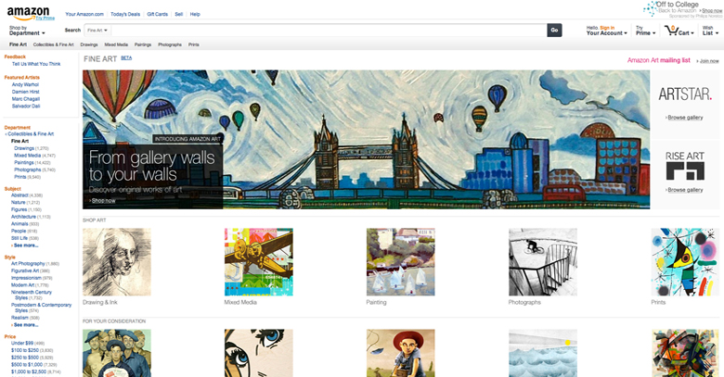This screenshot has width=724, height=377.
Task: Click the Rise Art gallery logo
Action: 685,166
